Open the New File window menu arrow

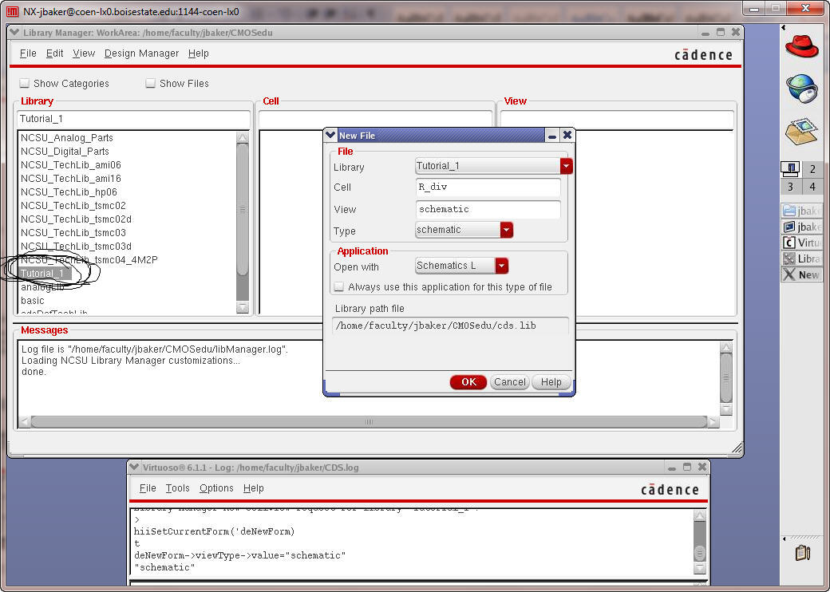tap(331, 136)
